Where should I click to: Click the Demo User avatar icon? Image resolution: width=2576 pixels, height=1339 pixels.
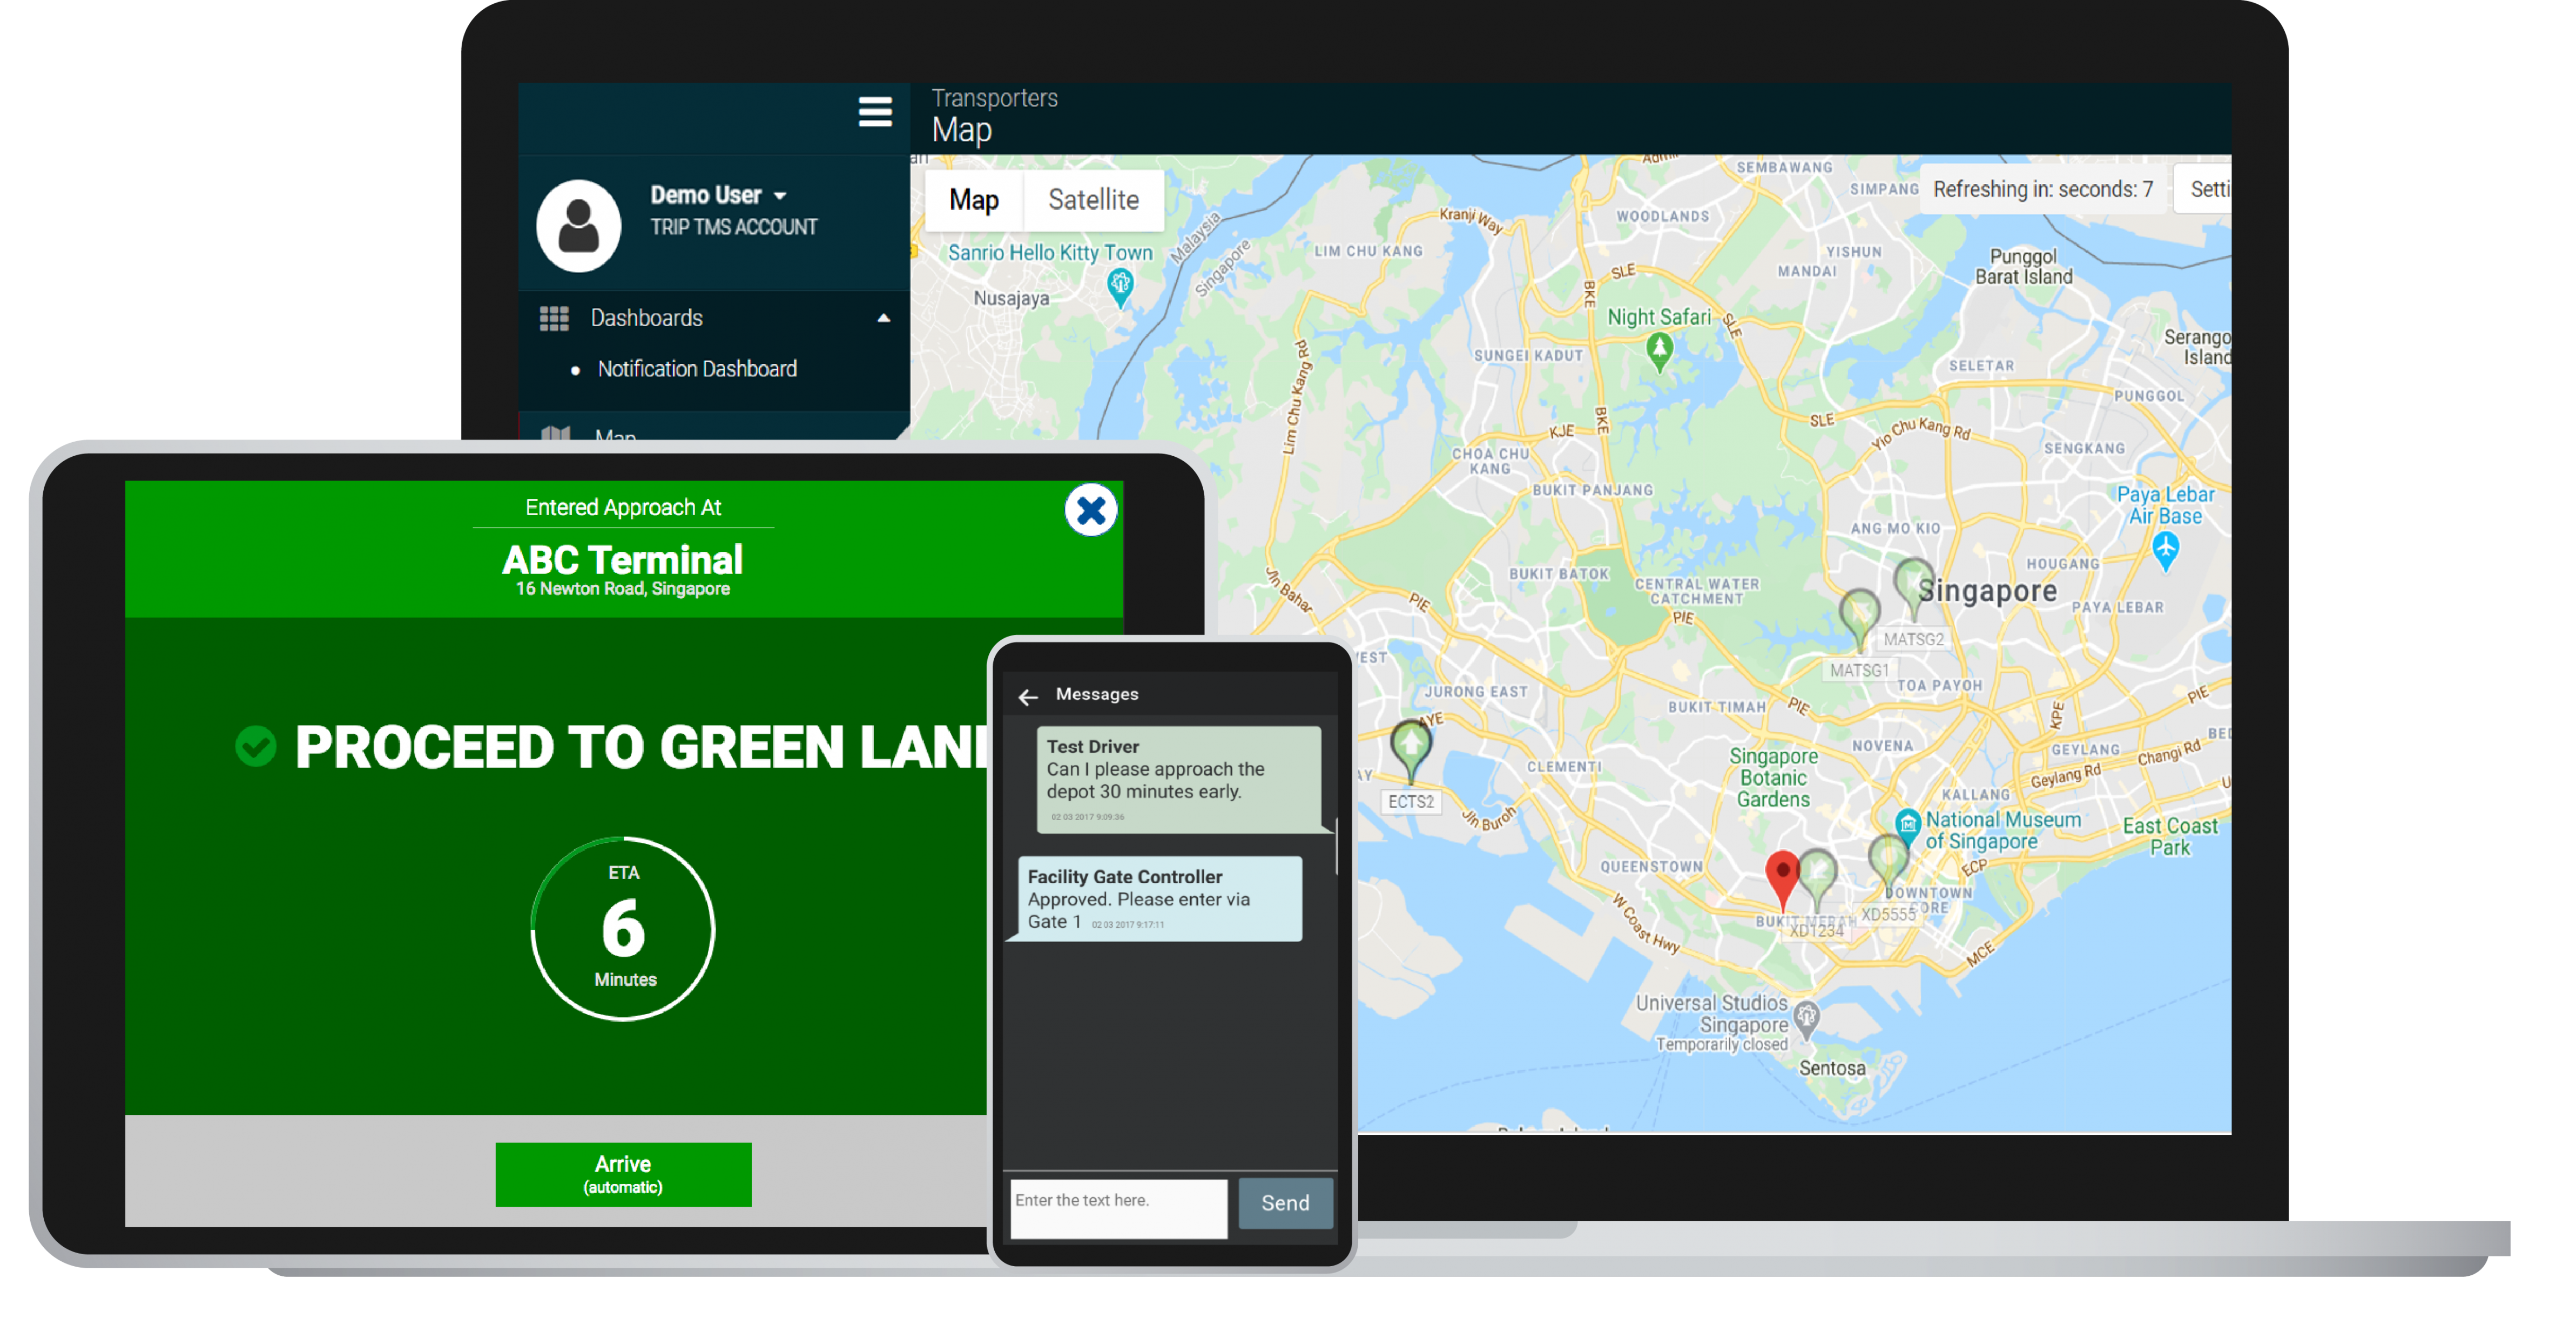coord(578,226)
